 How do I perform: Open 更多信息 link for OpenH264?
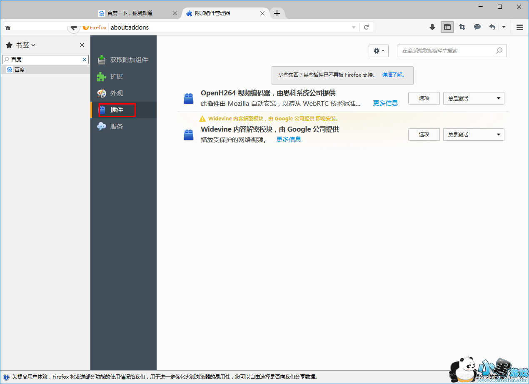[x=385, y=103]
